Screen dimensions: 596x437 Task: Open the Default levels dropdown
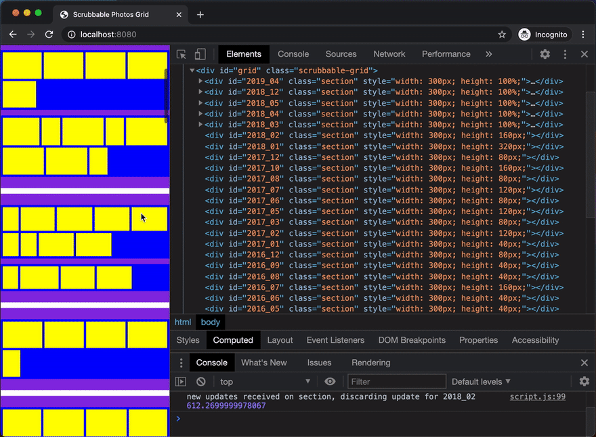[x=481, y=381]
